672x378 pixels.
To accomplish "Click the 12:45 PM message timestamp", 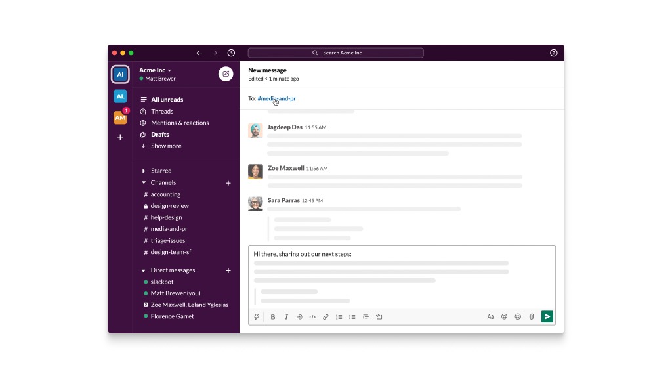I will (x=312, y=201).
